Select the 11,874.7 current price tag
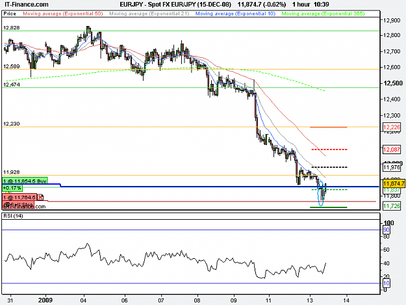 pos(394,184)
